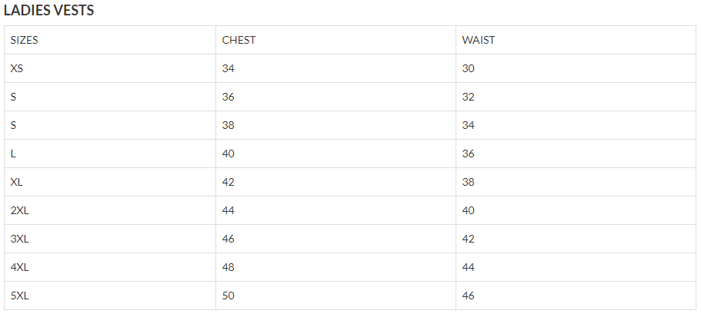
Task: Select the 5XL size cell
Action: pyautogui.click(x=20, y=296)
